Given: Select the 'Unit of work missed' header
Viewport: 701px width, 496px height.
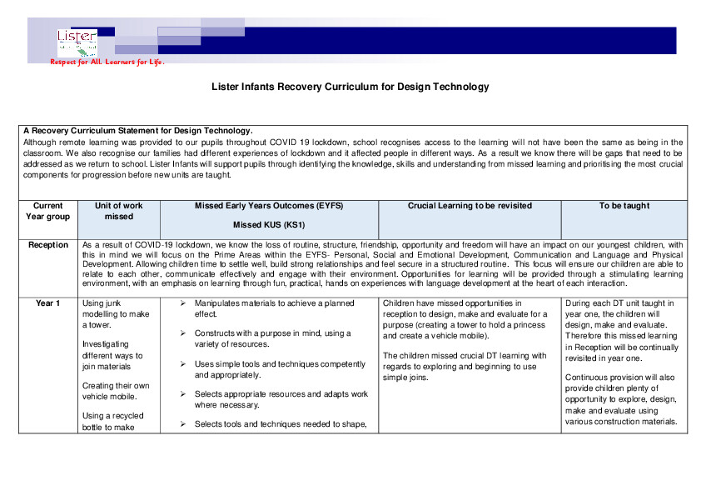Looking at the screenshot, I should (x=117, y=211).
